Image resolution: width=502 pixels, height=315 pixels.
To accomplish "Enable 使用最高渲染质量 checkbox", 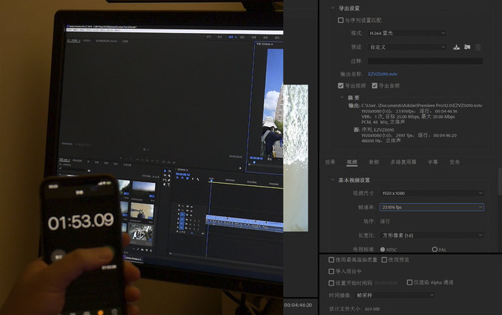I will pyautogui.click(x=331, y=260).
